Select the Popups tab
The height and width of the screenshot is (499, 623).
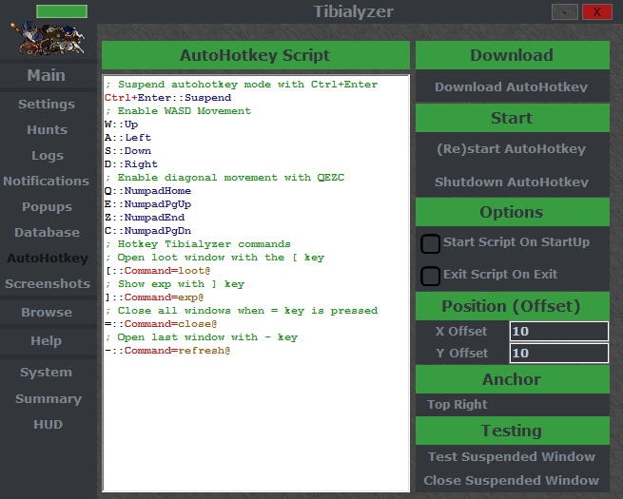(x=47, y=207)
